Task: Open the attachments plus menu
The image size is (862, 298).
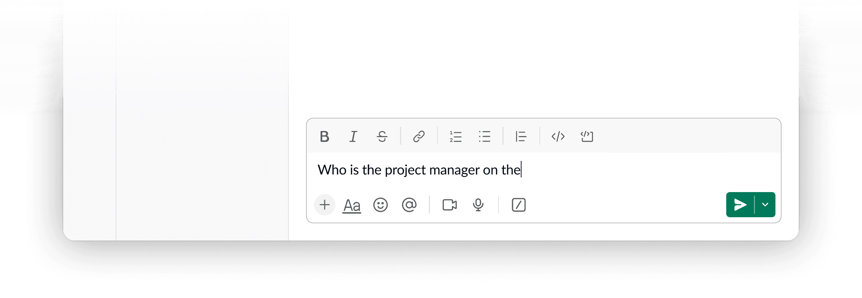Action: click(324, 205)
